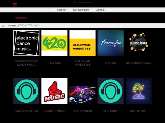Open the shopping bag icon
Image resolution: width=165 pixels, height=123 pixels.
click(x=109, y=10)
